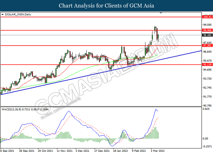Click the -0.2571 MACD scale value
This screenshot has width=213, height=152.
207,147
